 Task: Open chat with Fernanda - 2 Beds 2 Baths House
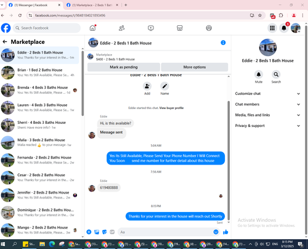pos(39,160)
